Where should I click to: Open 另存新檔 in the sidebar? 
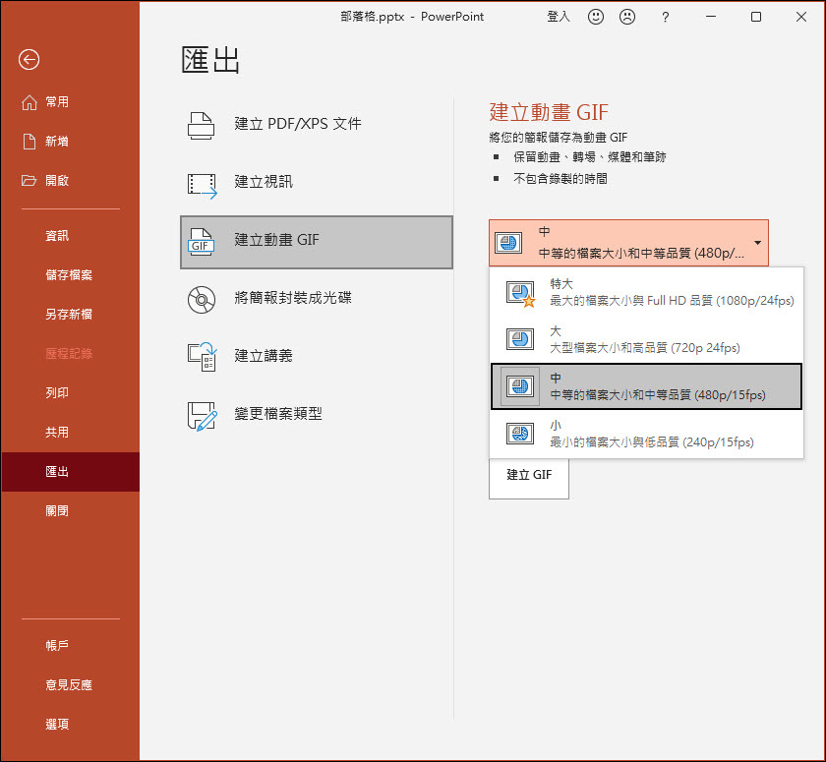70,315
